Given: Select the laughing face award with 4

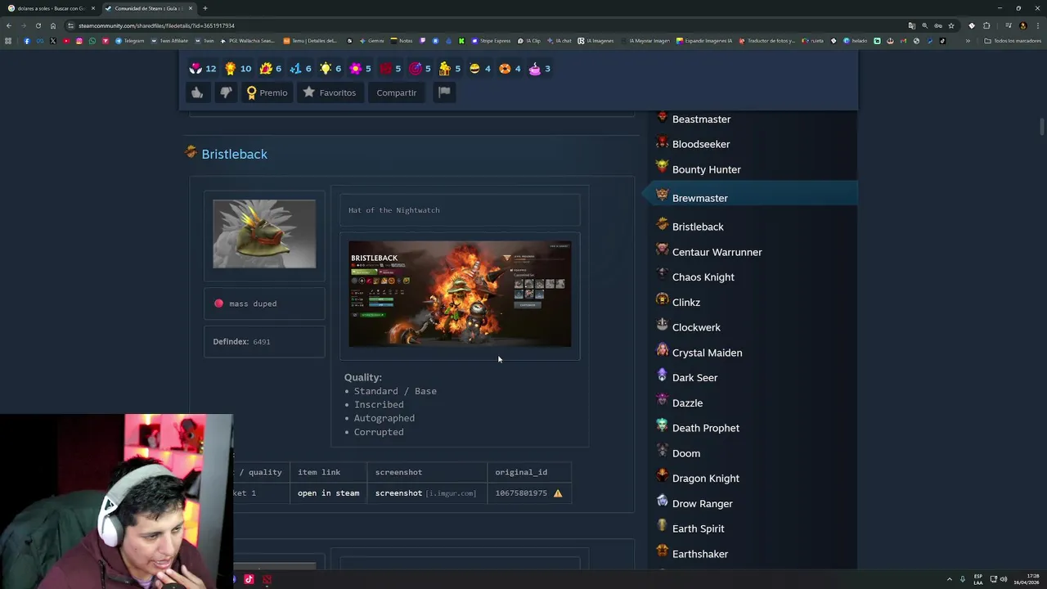Looking at the screenshot, I should (x=480, y=69).
